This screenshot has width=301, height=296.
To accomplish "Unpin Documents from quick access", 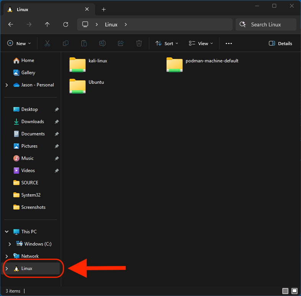I will coord(57,134).
